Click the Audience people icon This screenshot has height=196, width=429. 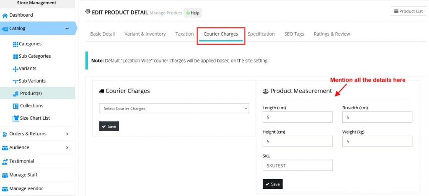click(5, 148)
